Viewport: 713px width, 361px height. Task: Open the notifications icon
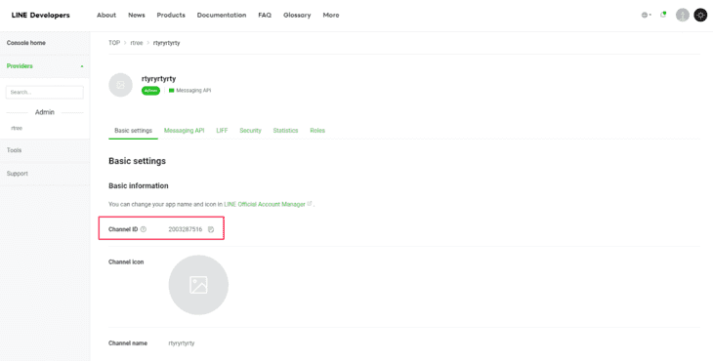[x=663, y=15]
